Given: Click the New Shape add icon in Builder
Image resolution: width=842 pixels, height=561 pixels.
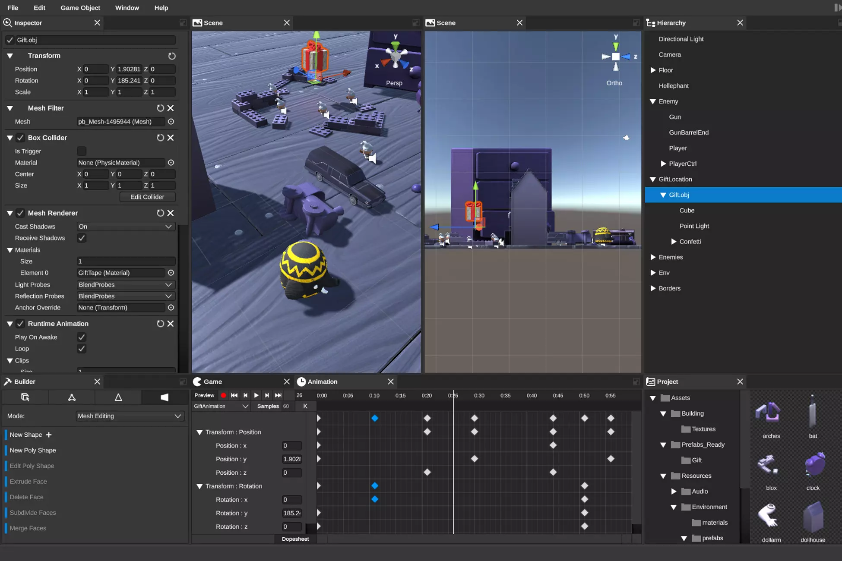Looking at the screenshot, I should 49,435.
